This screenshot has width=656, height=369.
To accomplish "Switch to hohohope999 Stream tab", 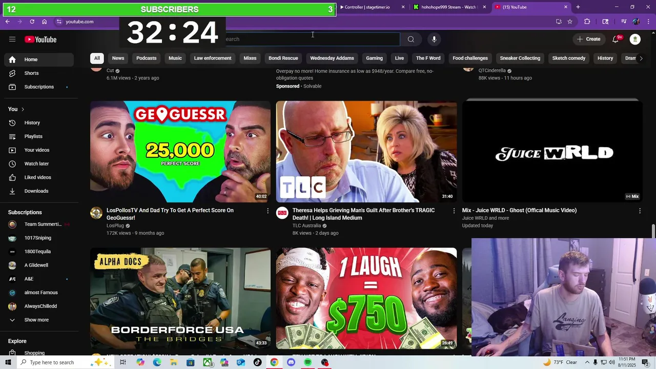I will click(x=449, y=7).
